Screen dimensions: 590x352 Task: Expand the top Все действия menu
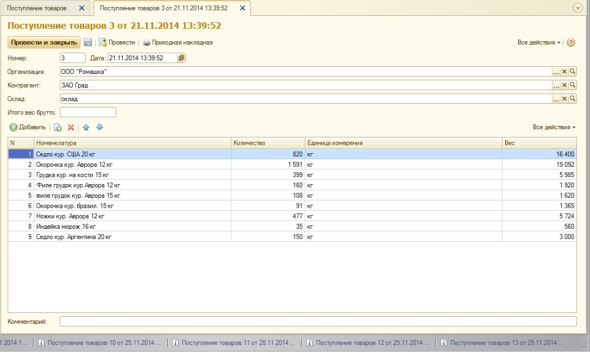pos(538,42)
